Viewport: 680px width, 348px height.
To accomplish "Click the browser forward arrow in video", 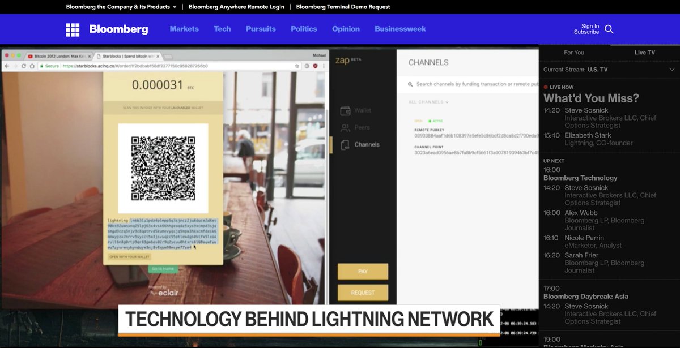I will 15,66.
